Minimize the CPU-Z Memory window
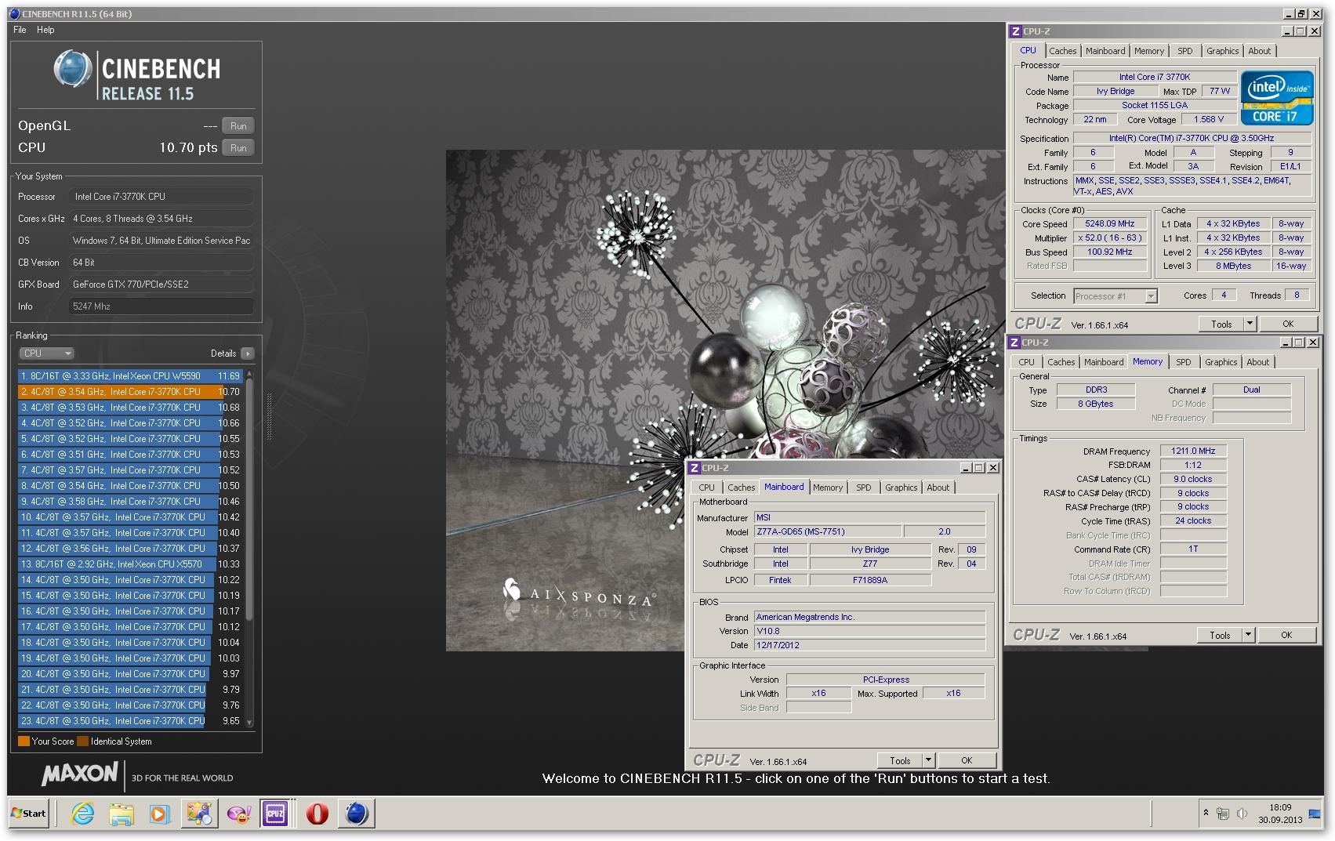 pos(1286,343)
